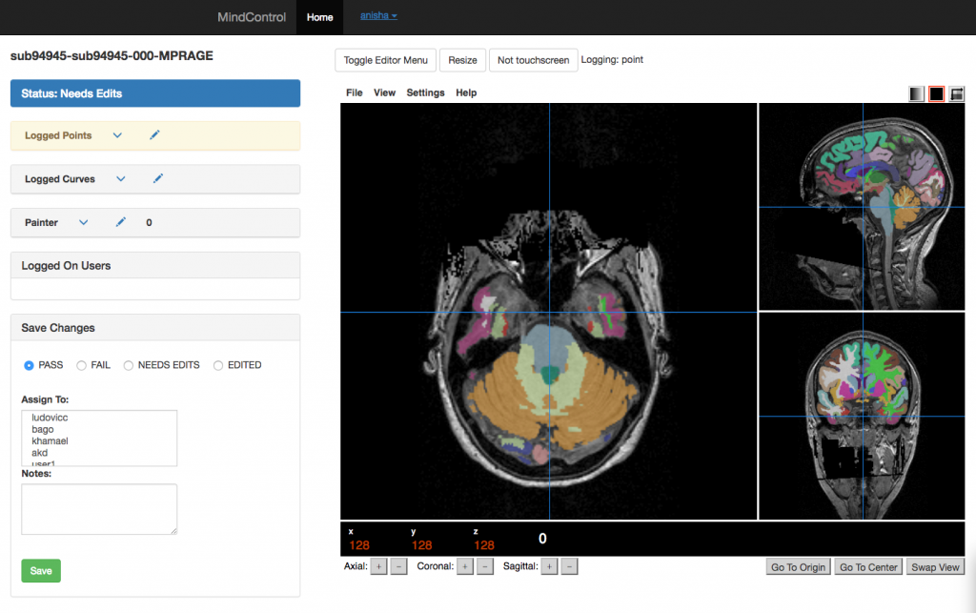Click the green Save button

[x=40, y=570]
